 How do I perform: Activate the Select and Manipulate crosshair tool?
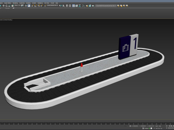point(26,6)
